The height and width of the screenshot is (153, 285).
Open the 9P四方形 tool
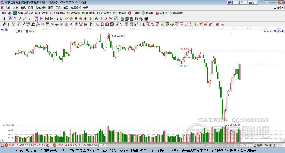pos(57,13)
